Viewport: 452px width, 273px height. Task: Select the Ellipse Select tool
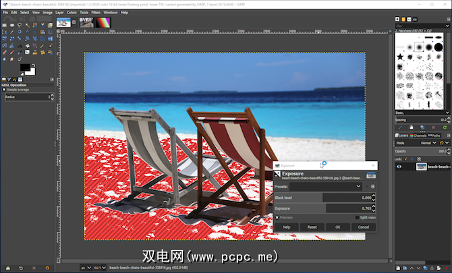coord(13,25)
